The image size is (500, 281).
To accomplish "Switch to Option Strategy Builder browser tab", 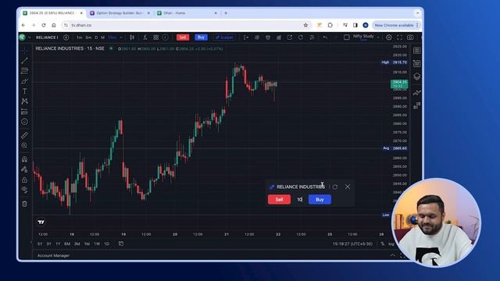I will point(120,13).
